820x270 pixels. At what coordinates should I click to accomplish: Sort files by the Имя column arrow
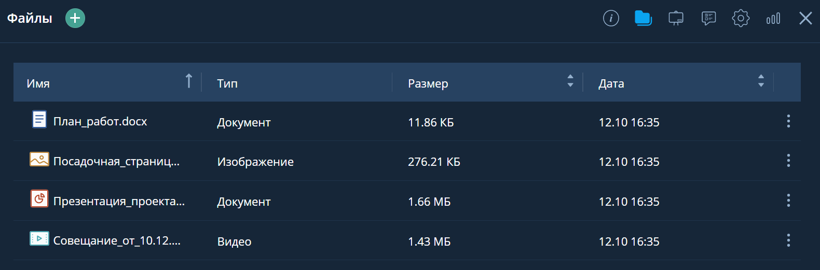click(189, 81)
